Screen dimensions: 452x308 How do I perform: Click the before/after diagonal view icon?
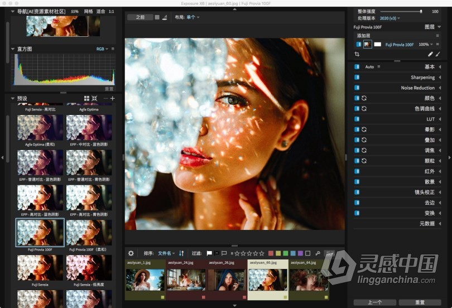coord(165,17)
